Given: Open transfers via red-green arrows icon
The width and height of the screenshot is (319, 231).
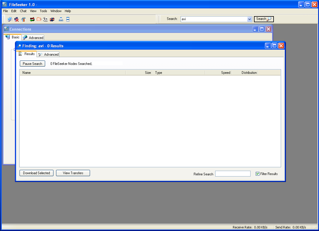Looking at the screenshot, I should 32,19.
